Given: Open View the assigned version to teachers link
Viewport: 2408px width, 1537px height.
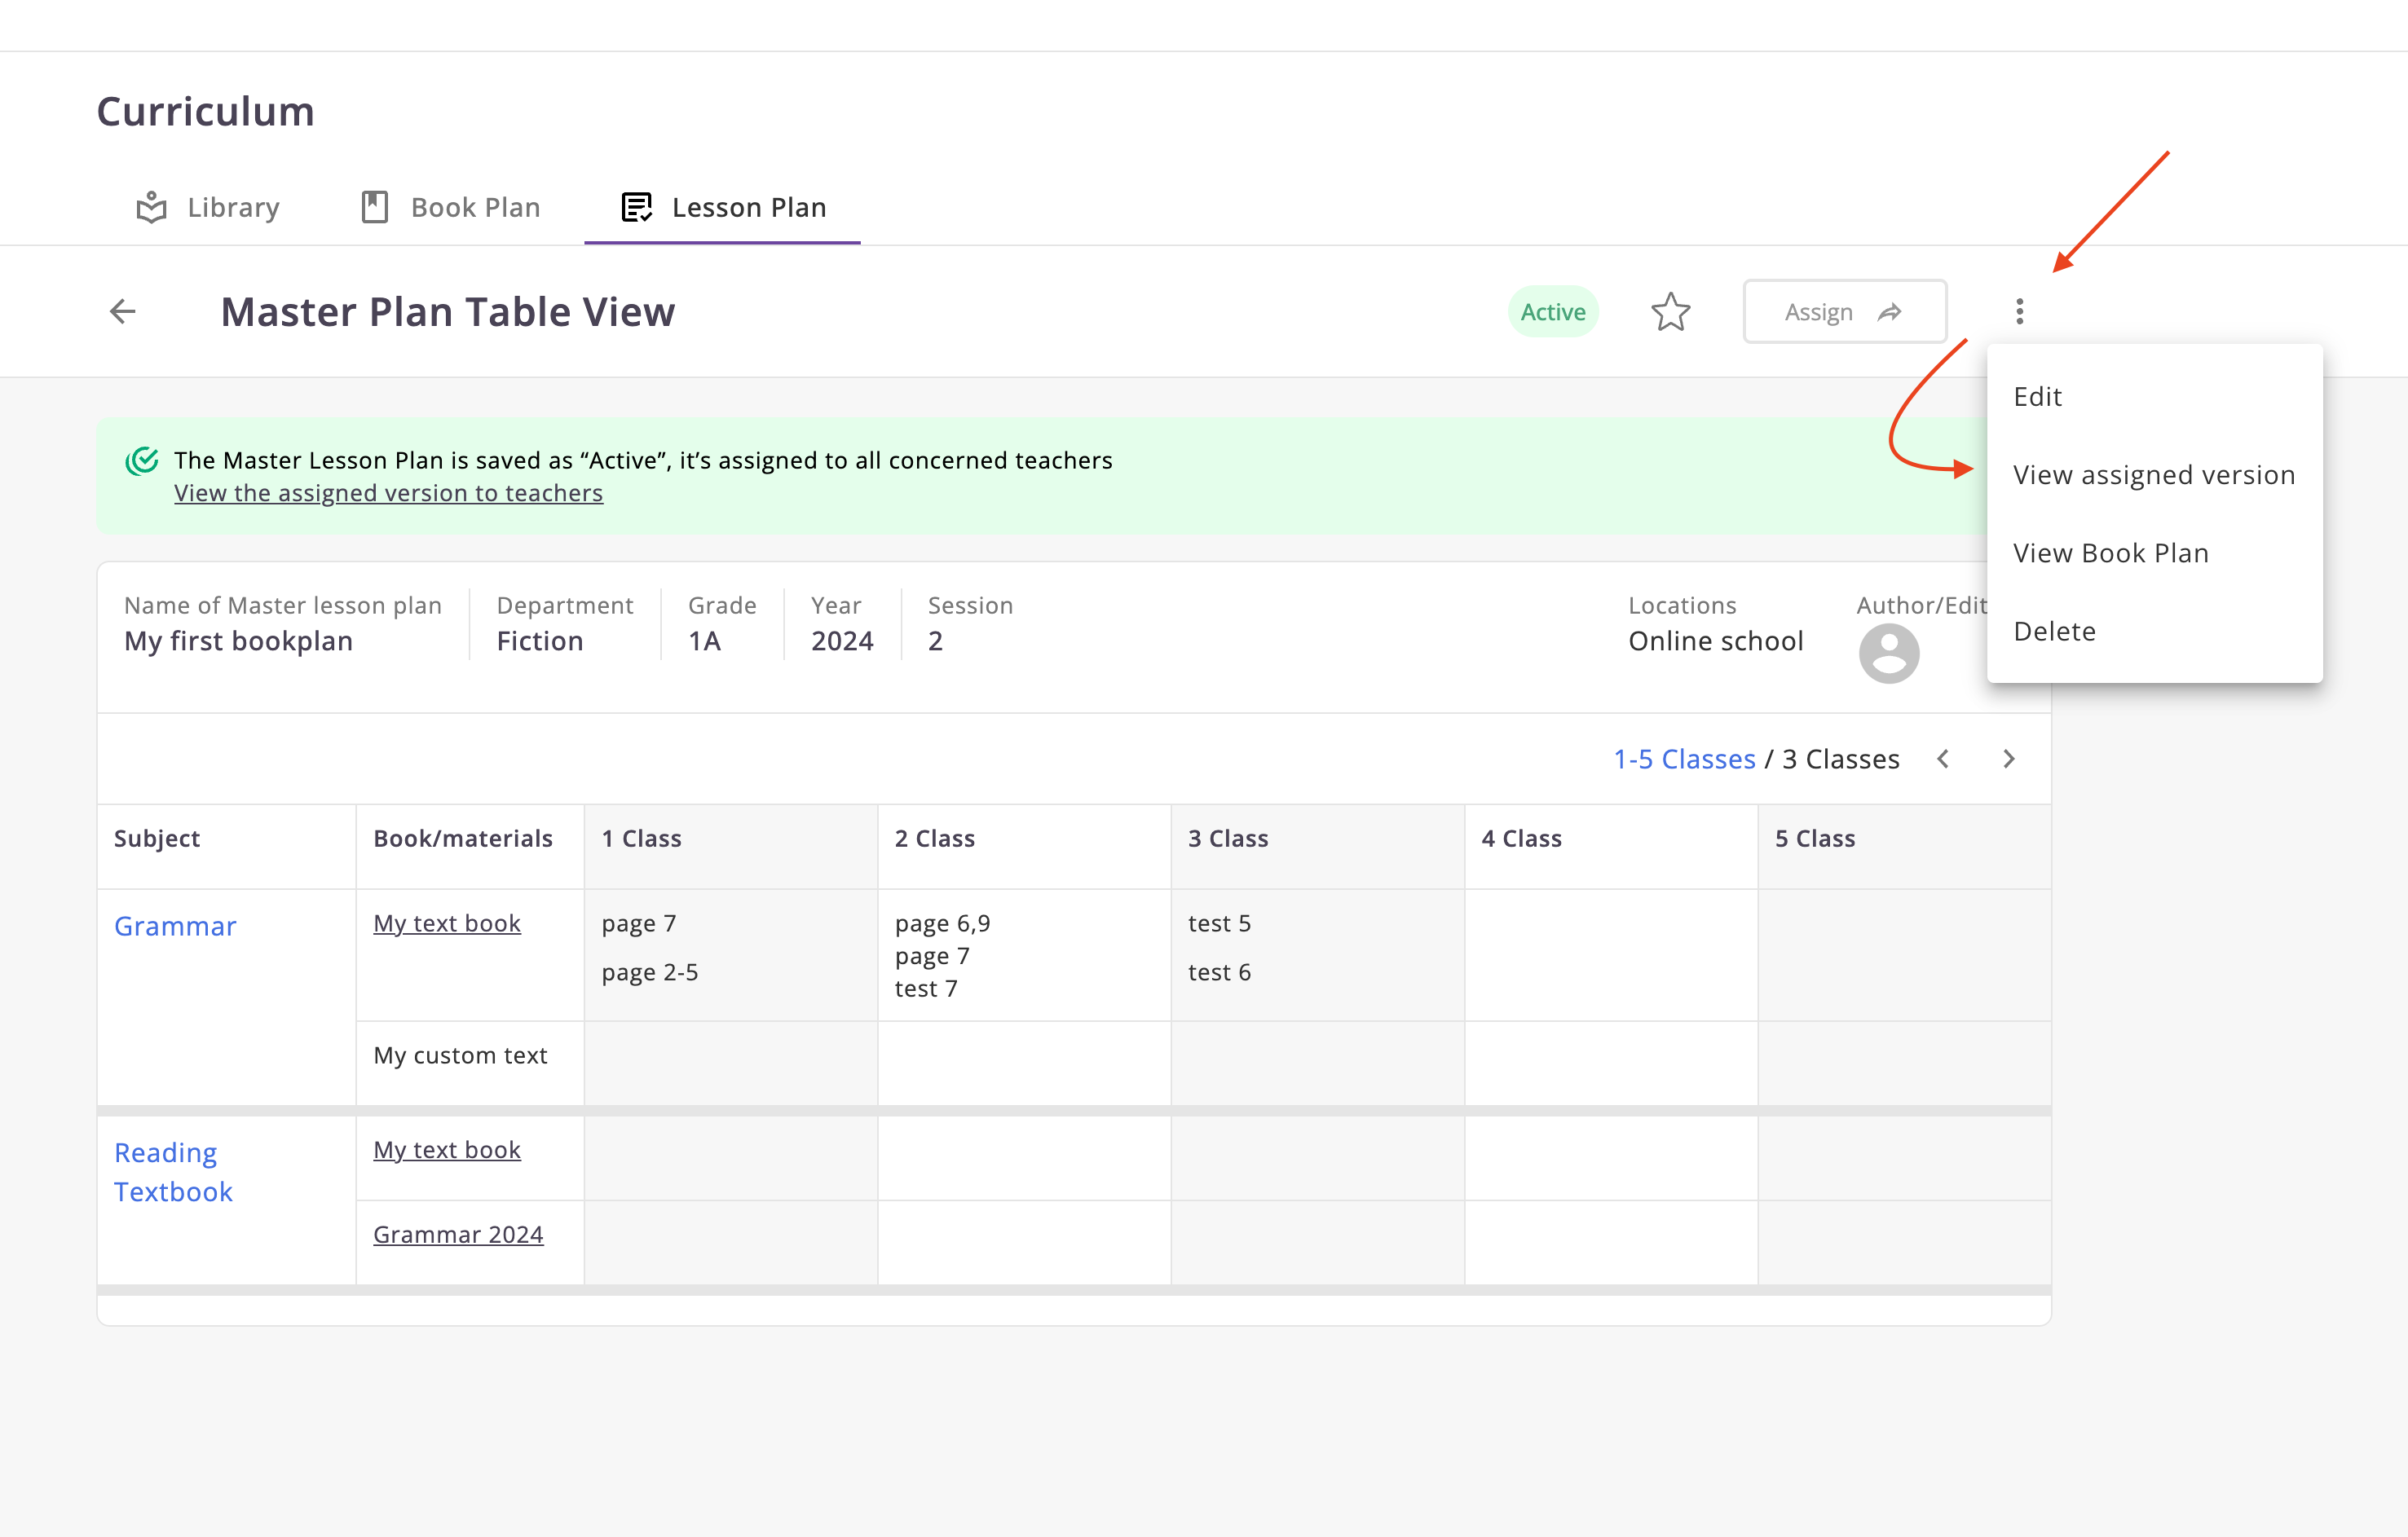Looking at the screenshot, I should pyautogui.click(x=388, y=493).
